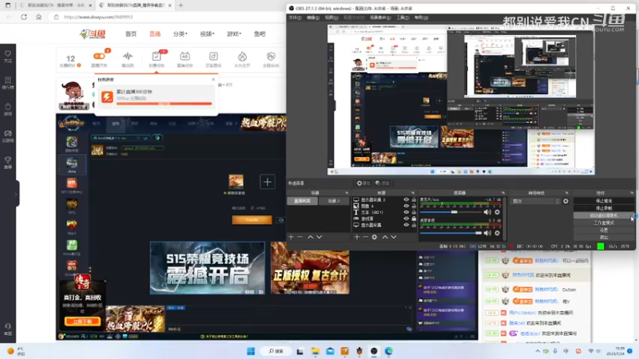Go to Douyu 鱼吧 tab
Viewport: 639px width, 359px height.
pyautogui.click(x=260, y=34)
